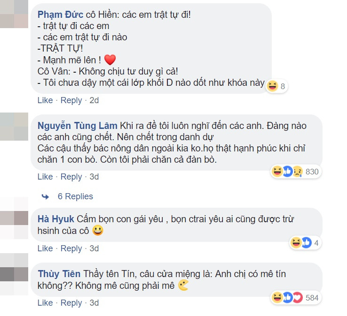The height and width of the screenshot is (316, 347).
Task: Like Hà Hyuk's comment
Action: (45, 248)
